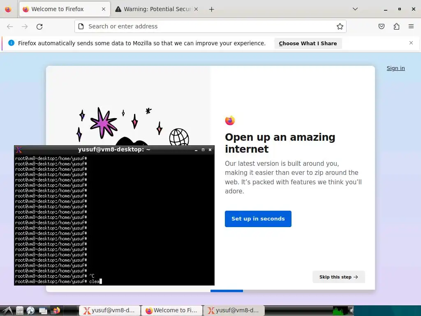Open the Firefox hamburger application menu
Viewport: 421px width, 316px height.
point(411,26)
